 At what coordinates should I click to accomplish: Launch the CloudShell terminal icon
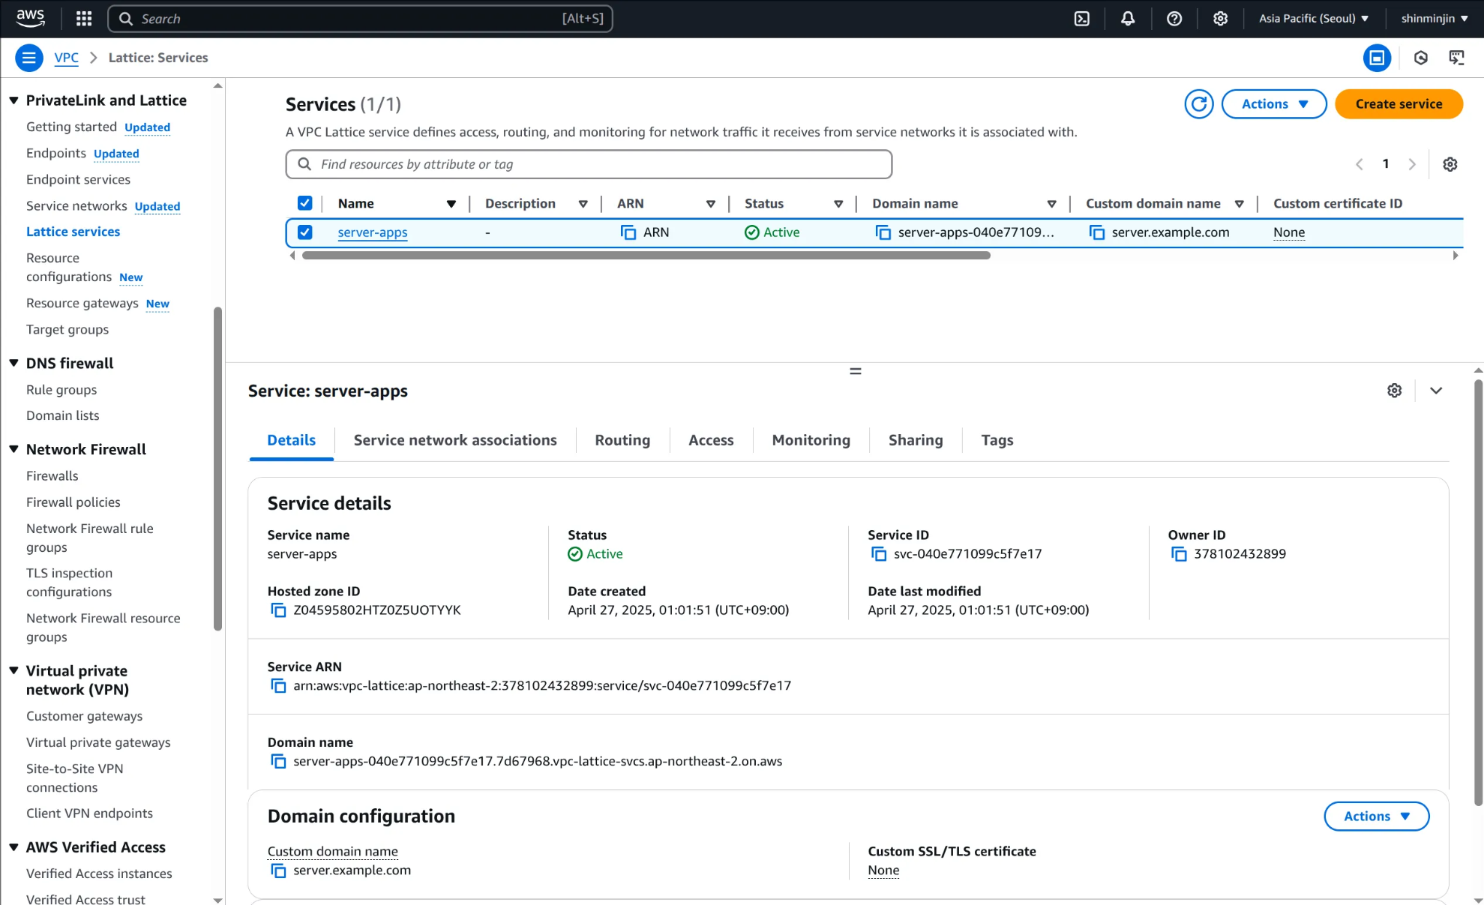tap(1081, 19)
